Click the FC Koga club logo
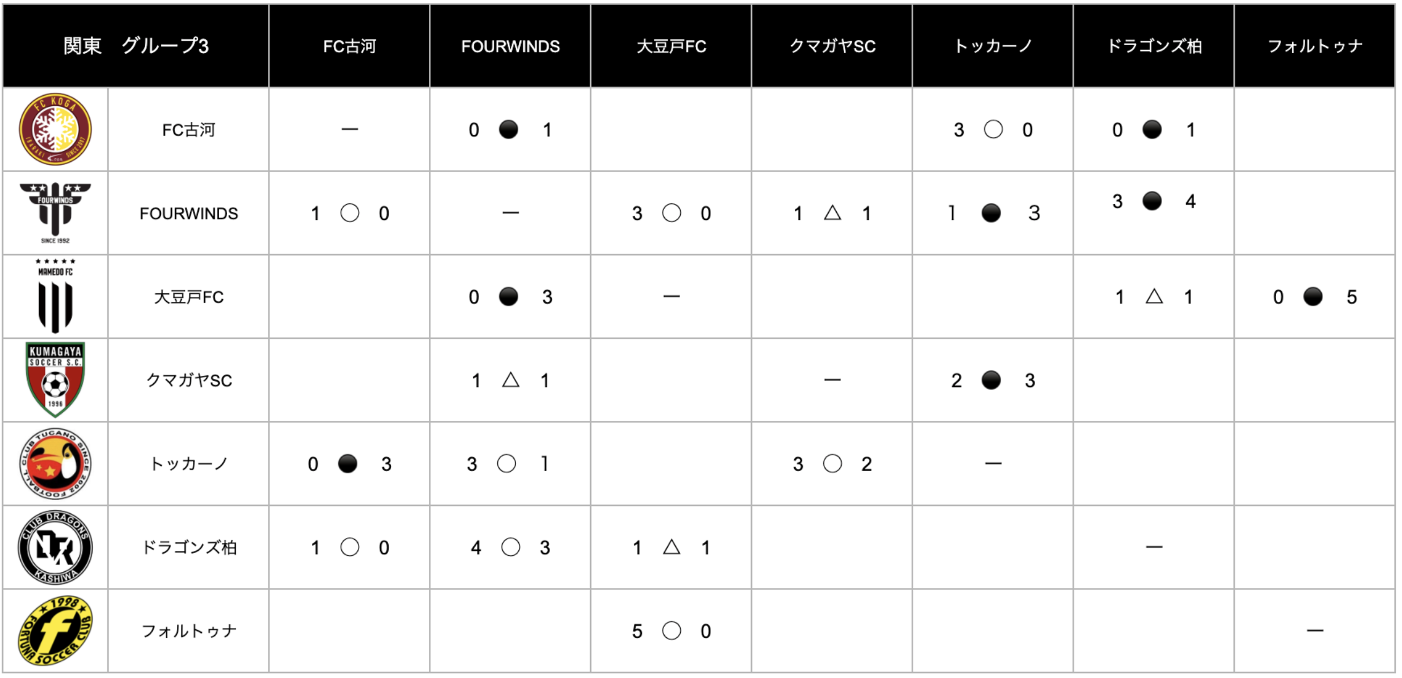Image resolution: width=1402 pixels, height=678 pixels. (56, 129)
